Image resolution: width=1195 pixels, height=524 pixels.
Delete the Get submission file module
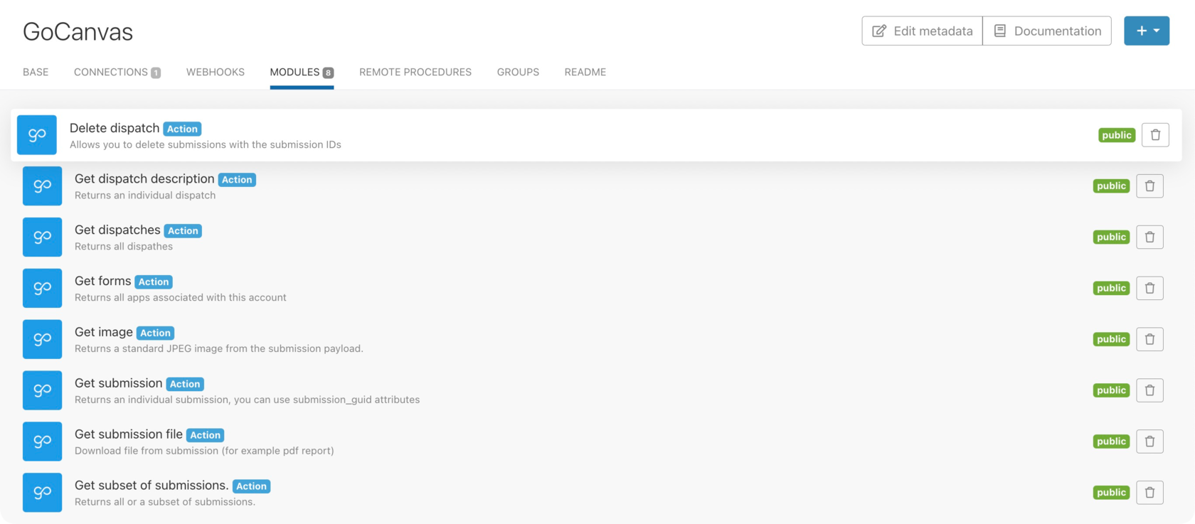[x=1149, y=442]
